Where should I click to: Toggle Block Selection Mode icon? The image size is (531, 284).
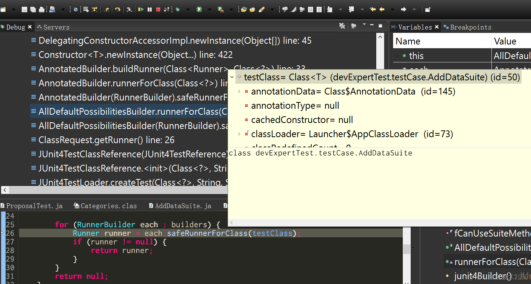point(311,9)
